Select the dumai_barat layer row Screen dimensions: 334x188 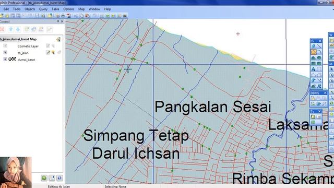(x=31, y=60)
